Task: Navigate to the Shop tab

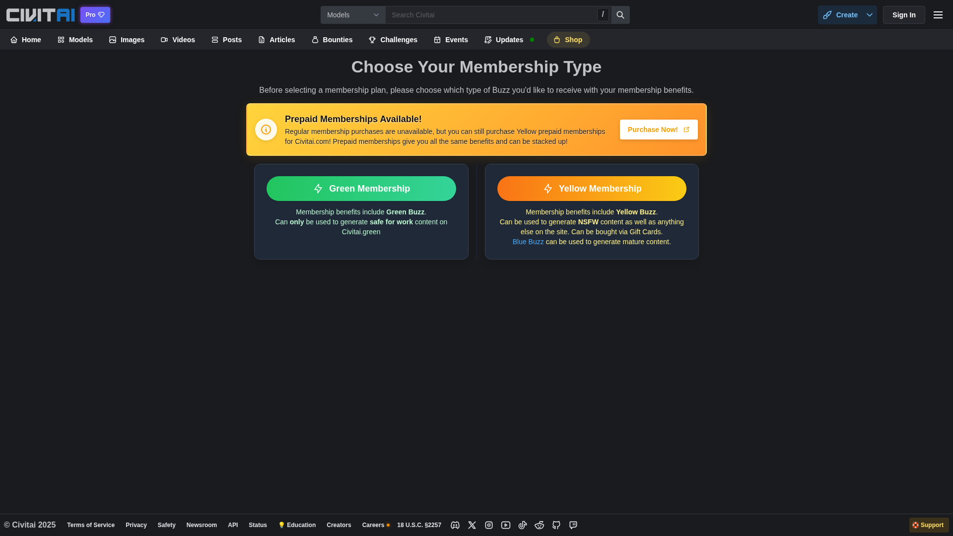Action: coord(568,40)
